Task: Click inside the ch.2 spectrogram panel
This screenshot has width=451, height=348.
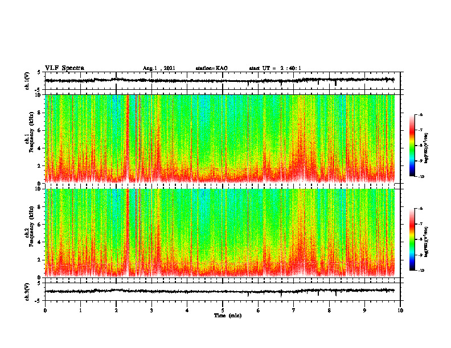Action: [x=220, y=233]
